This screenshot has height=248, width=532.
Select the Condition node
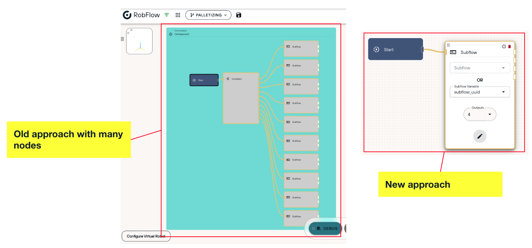(241, 98)
